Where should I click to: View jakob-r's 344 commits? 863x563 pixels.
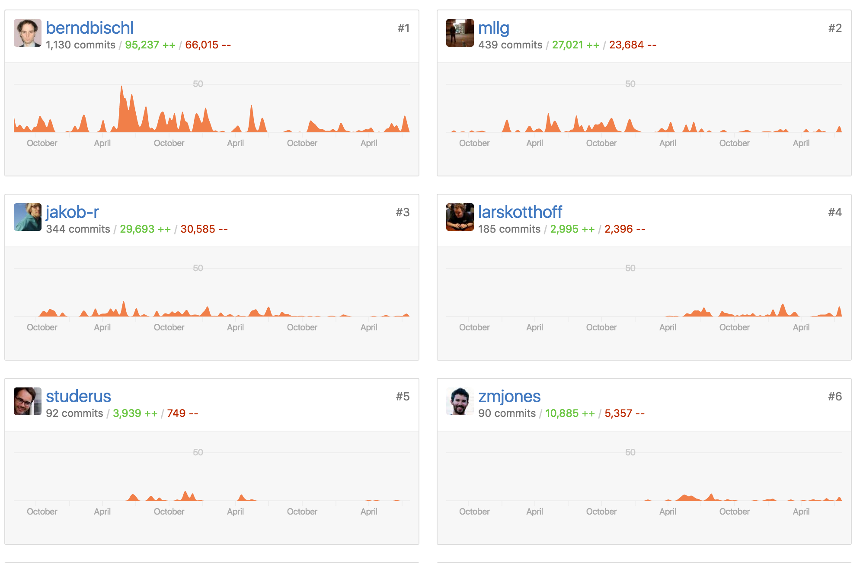[78, 229]
